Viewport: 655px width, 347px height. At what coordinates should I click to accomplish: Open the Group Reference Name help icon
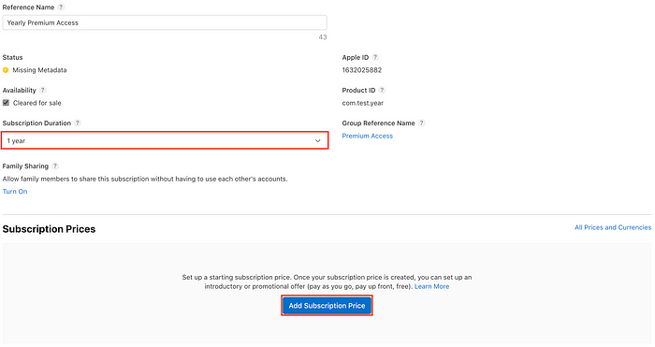pos(421,123)
